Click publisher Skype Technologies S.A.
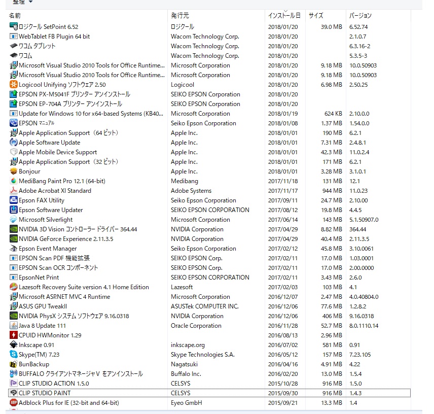The width and height of the screenshot is (434, 414). [203, 355]
